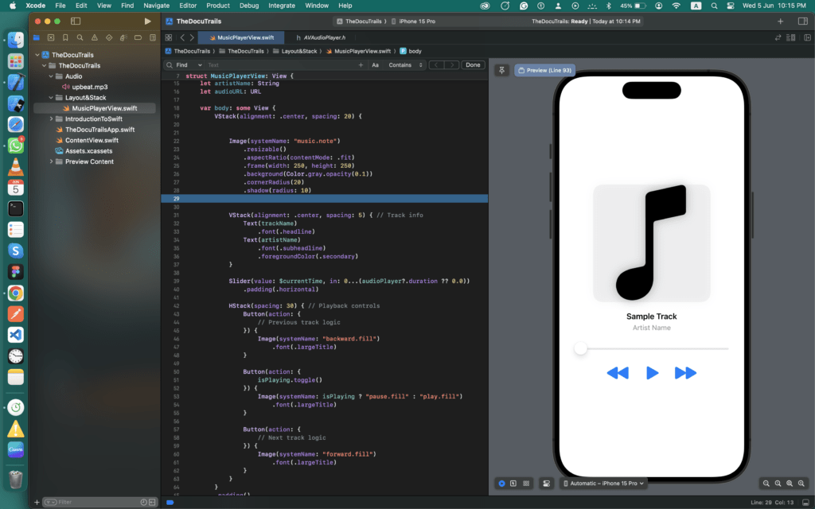Zoom in the preview canvas
Image resolution: width=815 pixels, height=509 pixels.
(x=801, y=483)
